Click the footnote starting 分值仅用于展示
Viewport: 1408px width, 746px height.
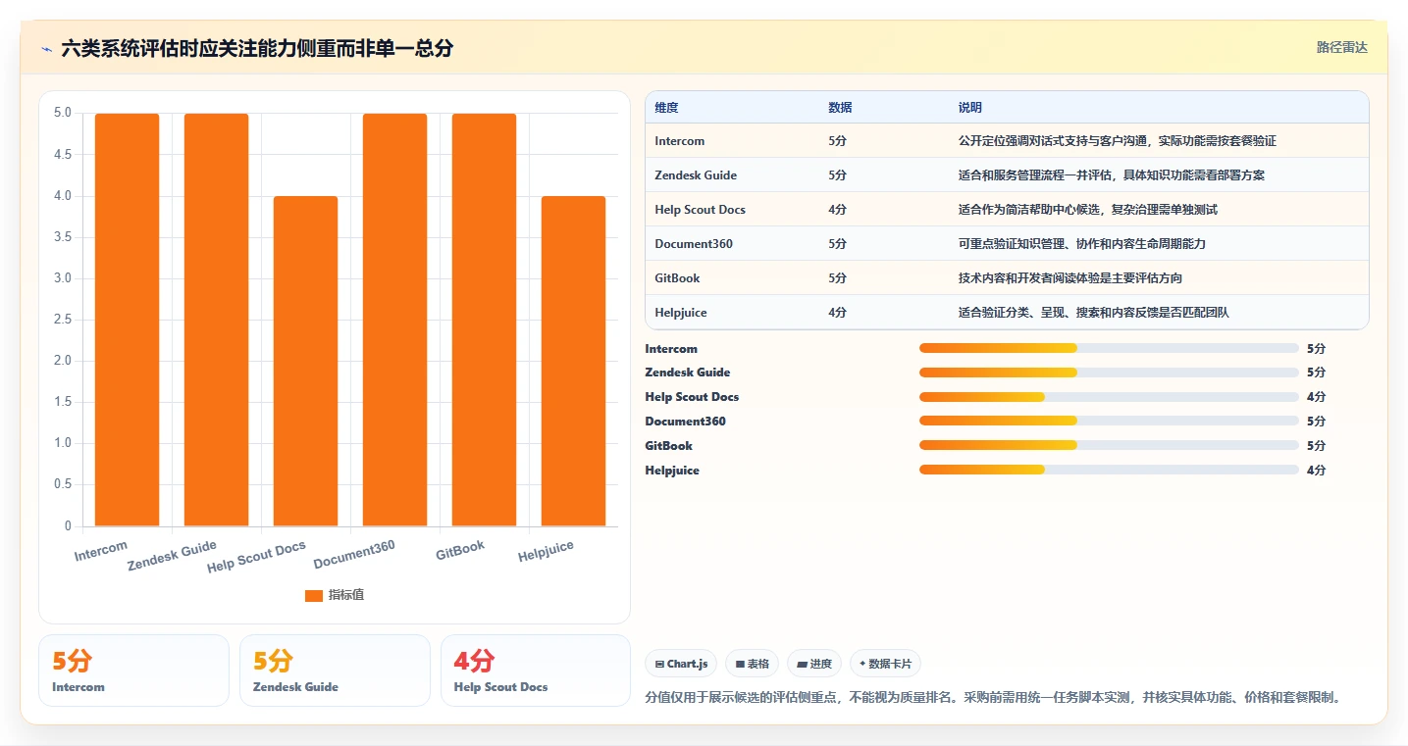[993, 698]
